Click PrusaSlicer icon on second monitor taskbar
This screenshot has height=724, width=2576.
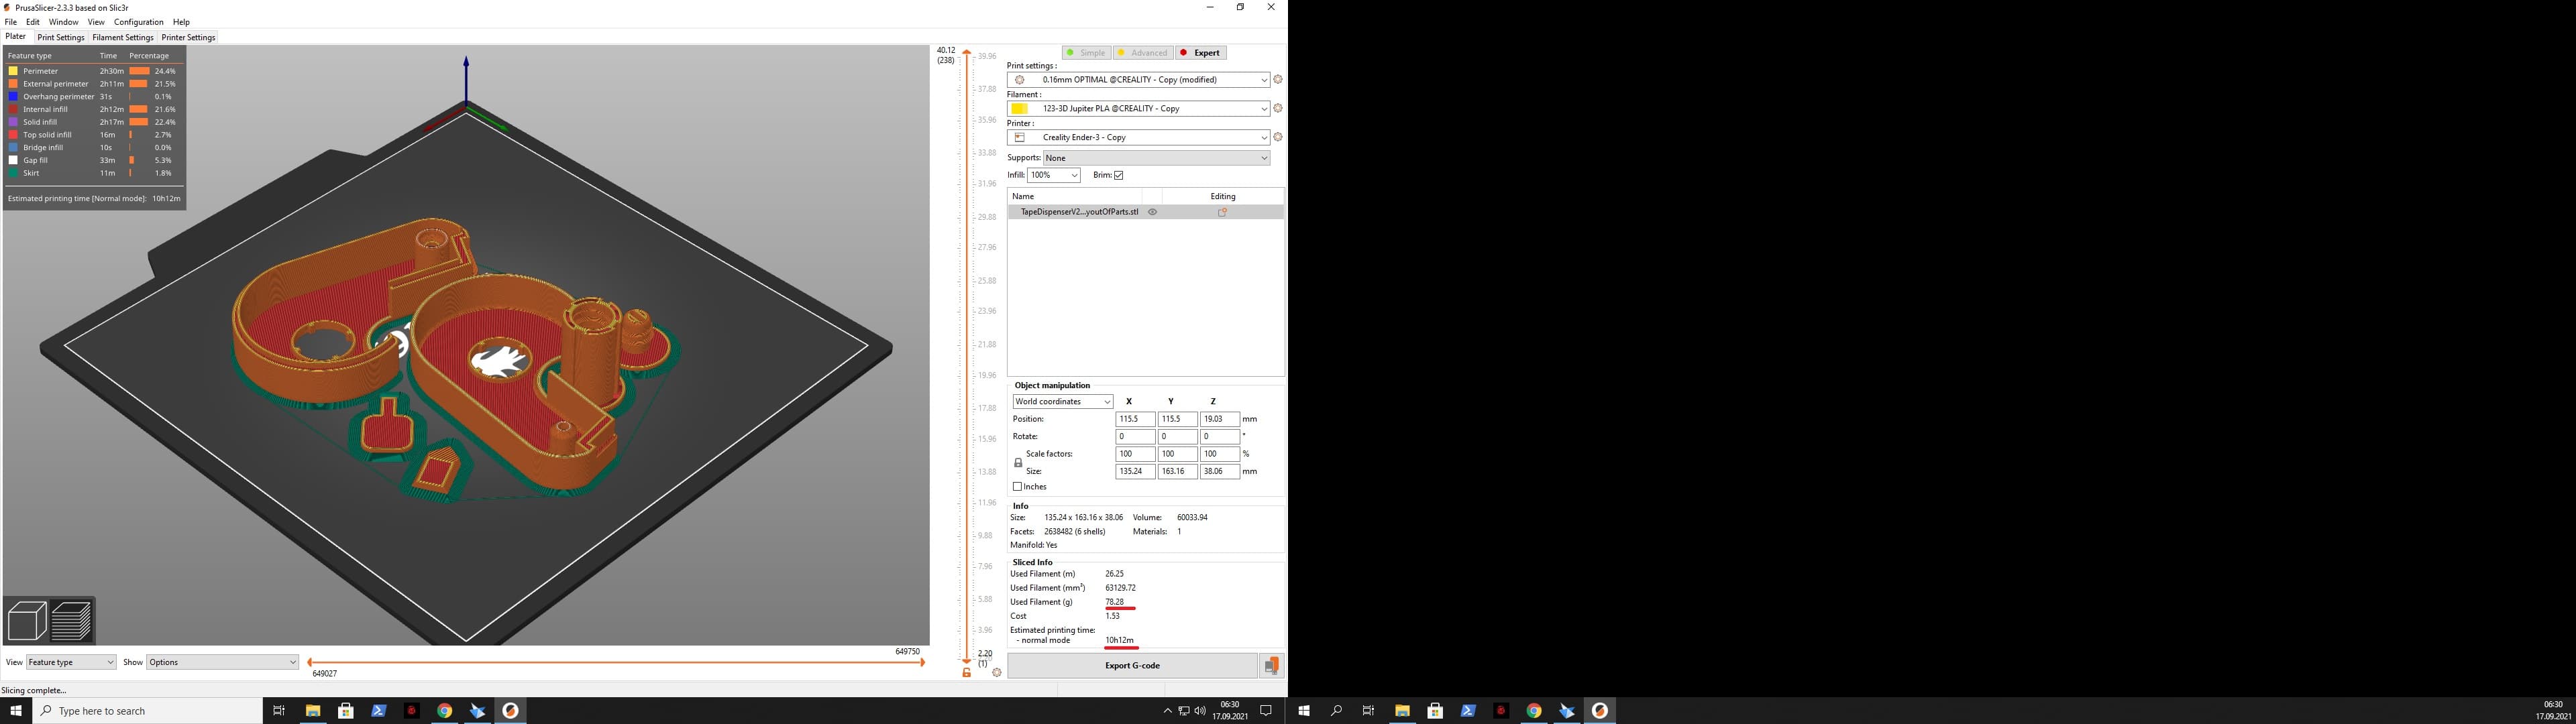coord(1599,711)
